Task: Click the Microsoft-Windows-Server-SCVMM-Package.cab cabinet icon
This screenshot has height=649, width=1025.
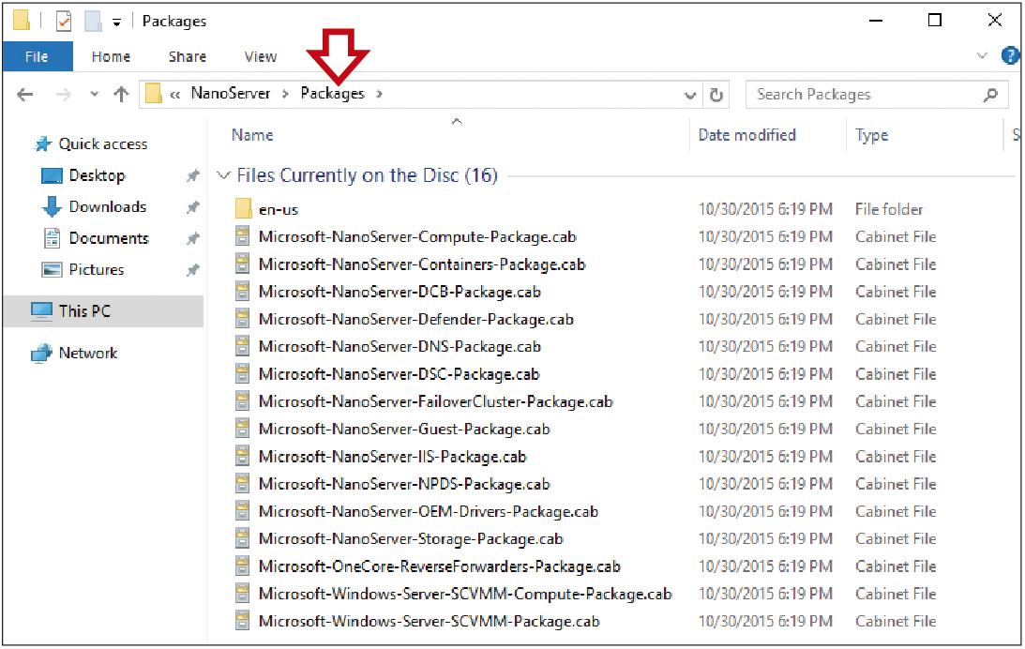Action: point(243,620)
